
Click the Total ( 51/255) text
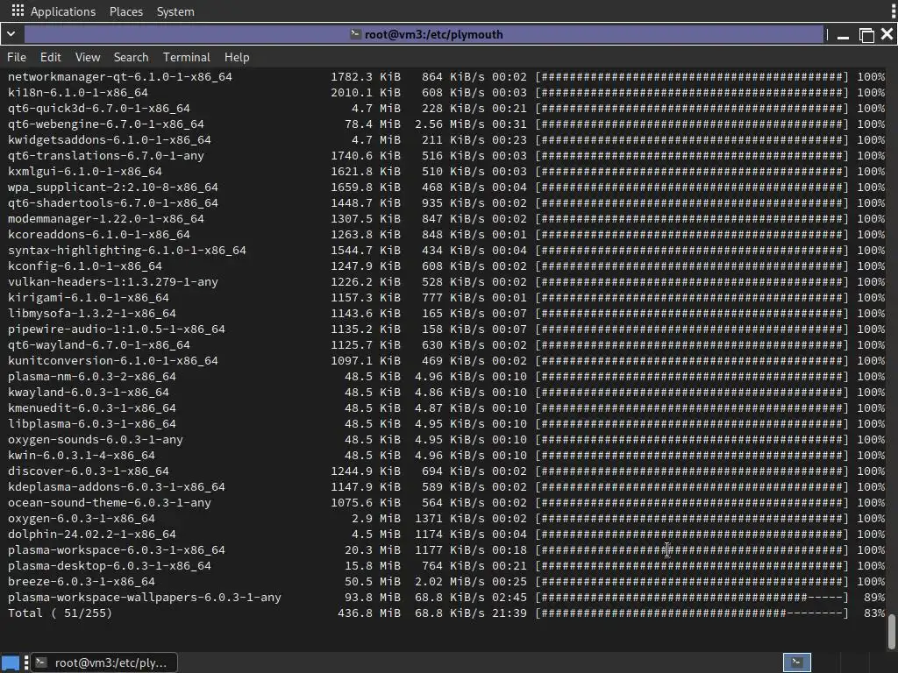[61, 613]
